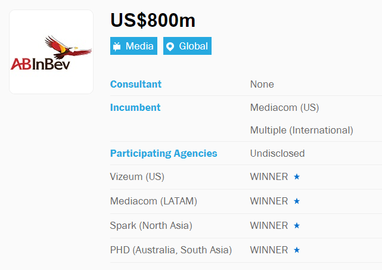Image resolution: width=382 pixels, height=270 pixels.
Task: Click the AB InBev logo thumbnail
Action: pos(51,52)
